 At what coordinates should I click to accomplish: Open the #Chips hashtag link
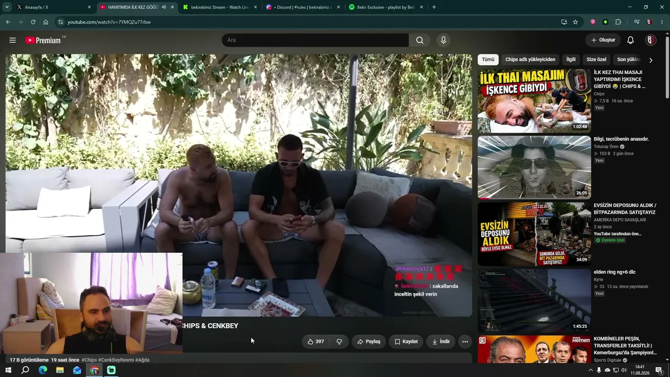pyautogui.click(x=89, y=360)
